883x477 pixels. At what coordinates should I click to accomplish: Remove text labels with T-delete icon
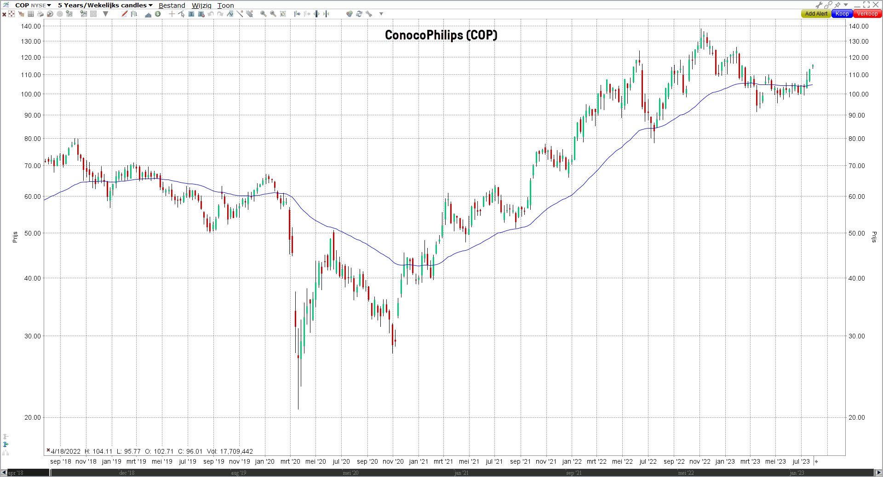coord(201,14)
